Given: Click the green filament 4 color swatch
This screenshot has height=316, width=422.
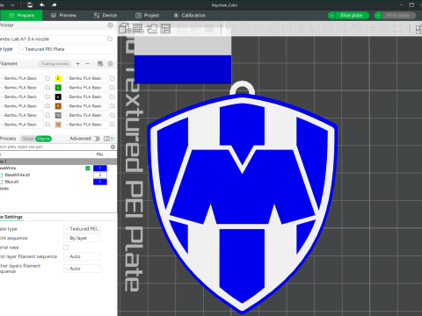Looking at the screenshot, I should [58, 88].
